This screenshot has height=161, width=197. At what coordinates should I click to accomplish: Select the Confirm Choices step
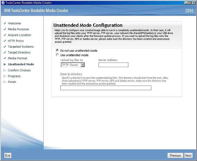coord(19,70)
